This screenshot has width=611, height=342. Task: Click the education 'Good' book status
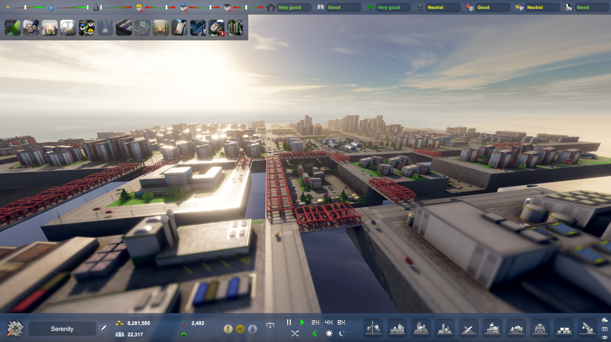click(x=344, y=7)
